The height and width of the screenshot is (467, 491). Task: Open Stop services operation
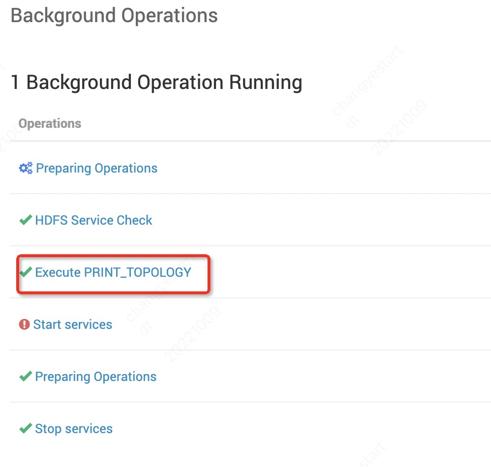click(x=74, y=429)
